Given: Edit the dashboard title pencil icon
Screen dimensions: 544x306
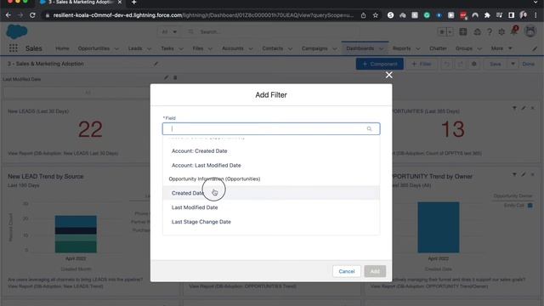Looking at the screenshot, I should pyautogui.click(x=156, y=64).
